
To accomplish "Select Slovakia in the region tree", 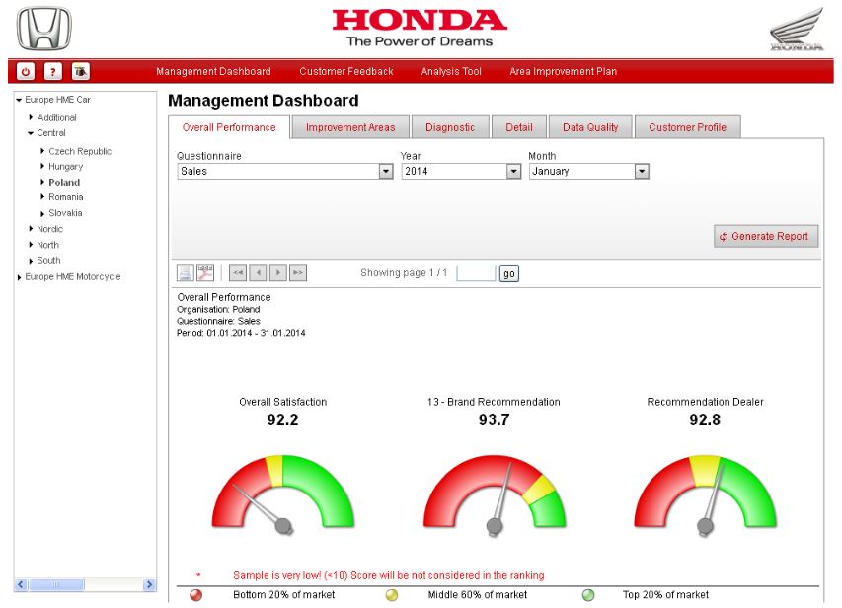I will (x=65, y=213).
